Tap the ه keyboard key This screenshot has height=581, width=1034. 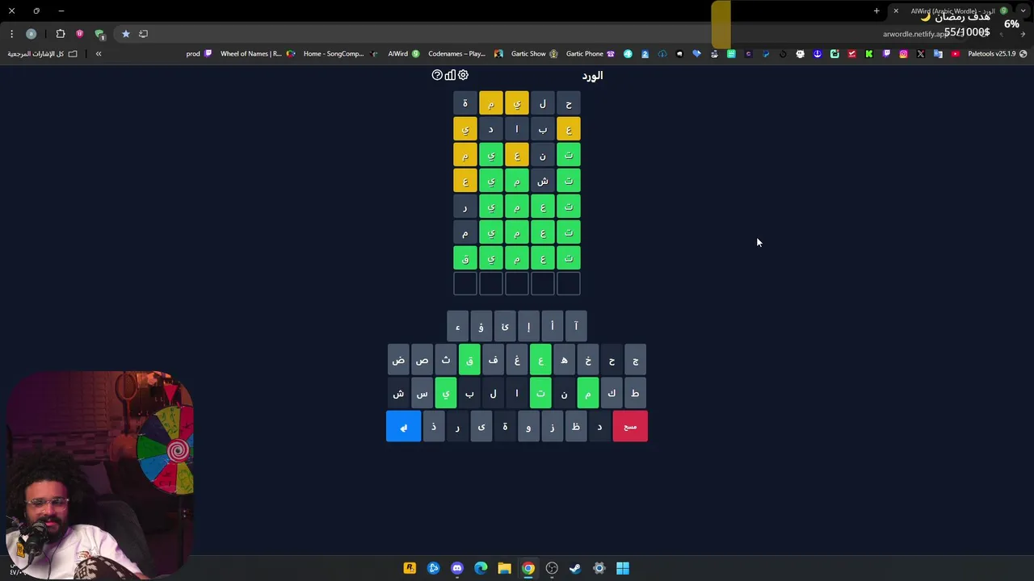(564, 360)
